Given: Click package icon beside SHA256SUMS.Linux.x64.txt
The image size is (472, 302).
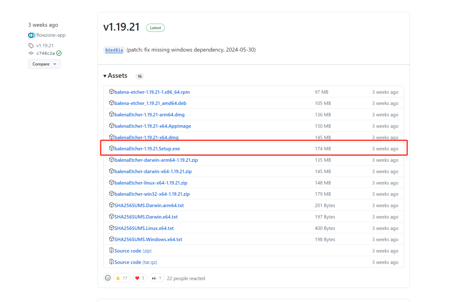Looking at the screenshot, I should coord(111,228).
